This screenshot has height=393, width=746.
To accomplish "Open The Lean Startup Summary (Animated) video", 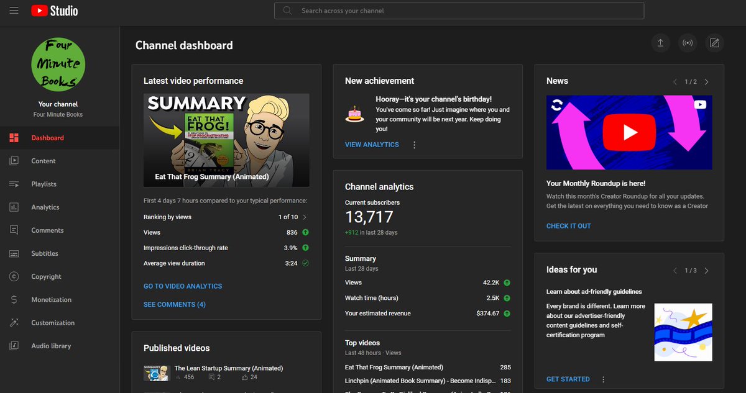I will (229, 368).
